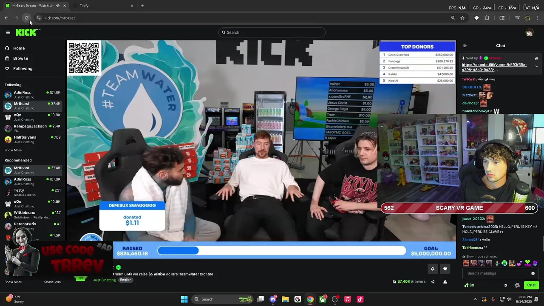This screenshot has width=544, height=306.
Task: Expand Recommended list with bottom Show More
Action: click(x=13, y=282)
